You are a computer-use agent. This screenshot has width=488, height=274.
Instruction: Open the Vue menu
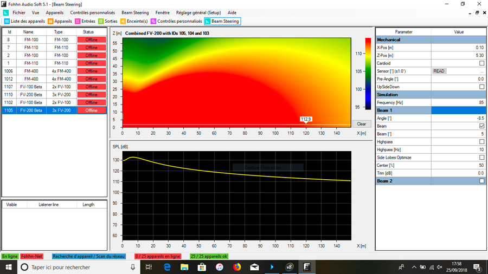click(x=35, y=13)
